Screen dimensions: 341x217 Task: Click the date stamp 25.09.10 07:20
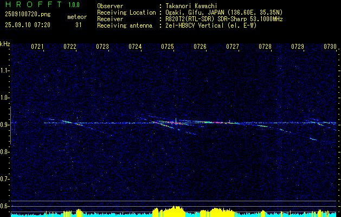click(28, 25)
